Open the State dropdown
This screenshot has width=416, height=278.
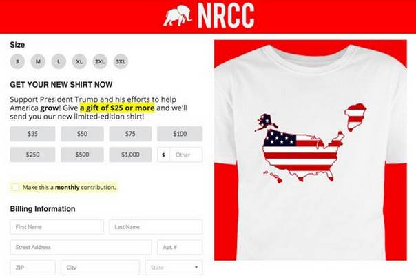[x=174, y=268]
